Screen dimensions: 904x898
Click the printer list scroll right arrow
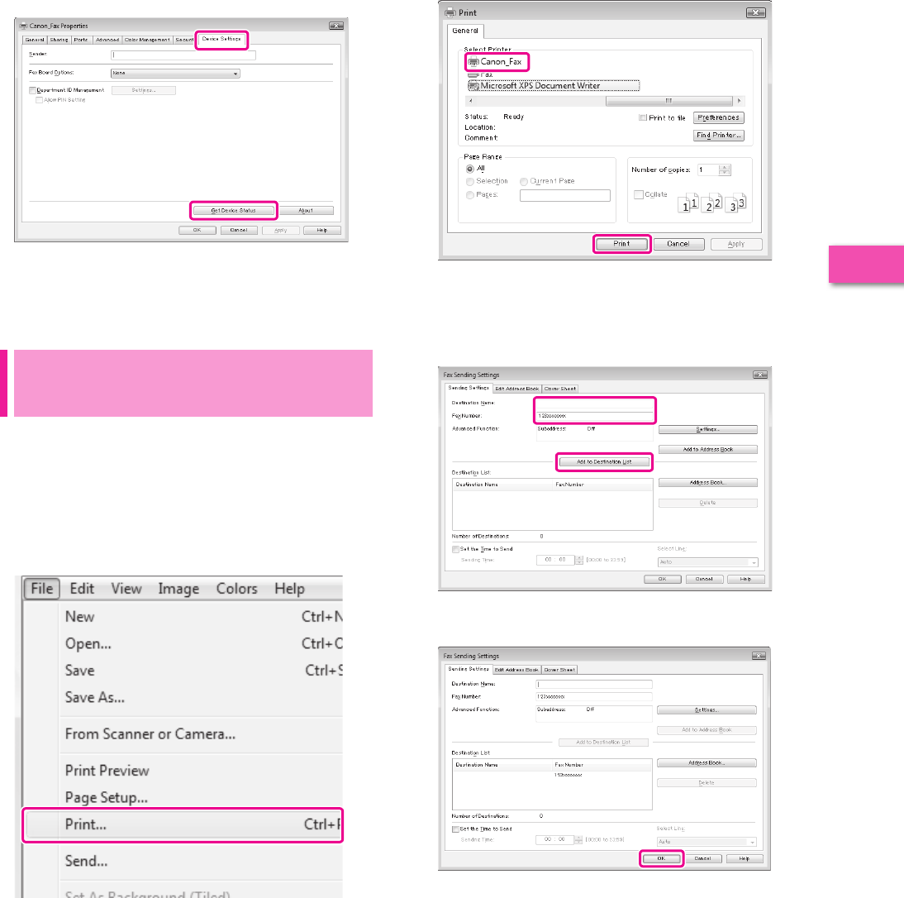739,101
